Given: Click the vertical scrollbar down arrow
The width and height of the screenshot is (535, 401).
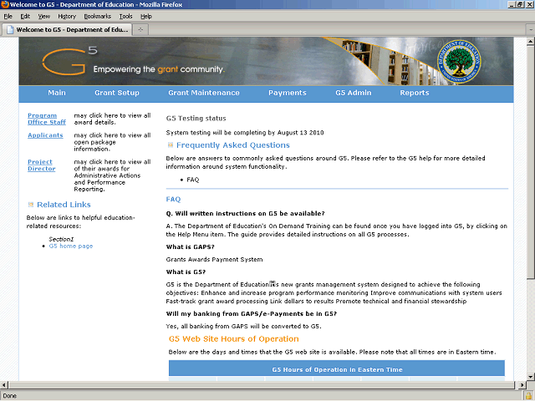Looking at the screenshot, I should (530, 377).
